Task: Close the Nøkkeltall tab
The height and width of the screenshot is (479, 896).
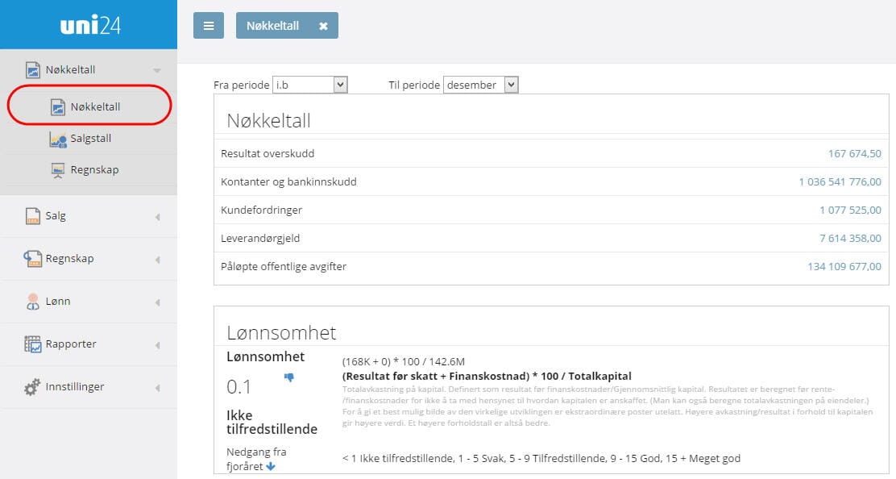Action: point(324,25)
